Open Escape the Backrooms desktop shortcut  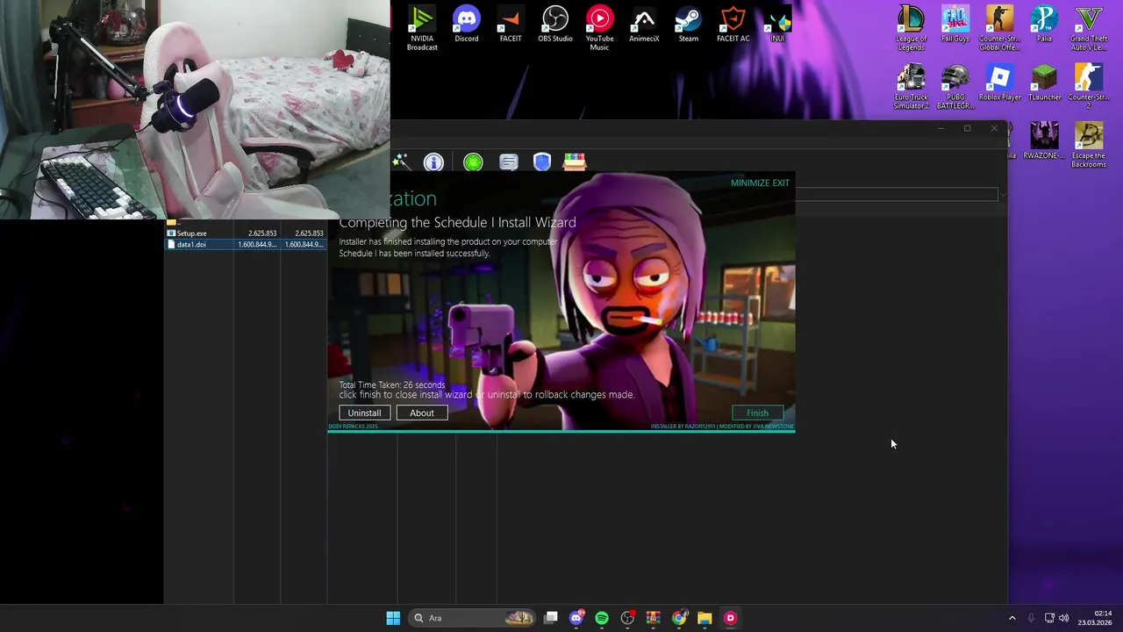coord(1089,145)
